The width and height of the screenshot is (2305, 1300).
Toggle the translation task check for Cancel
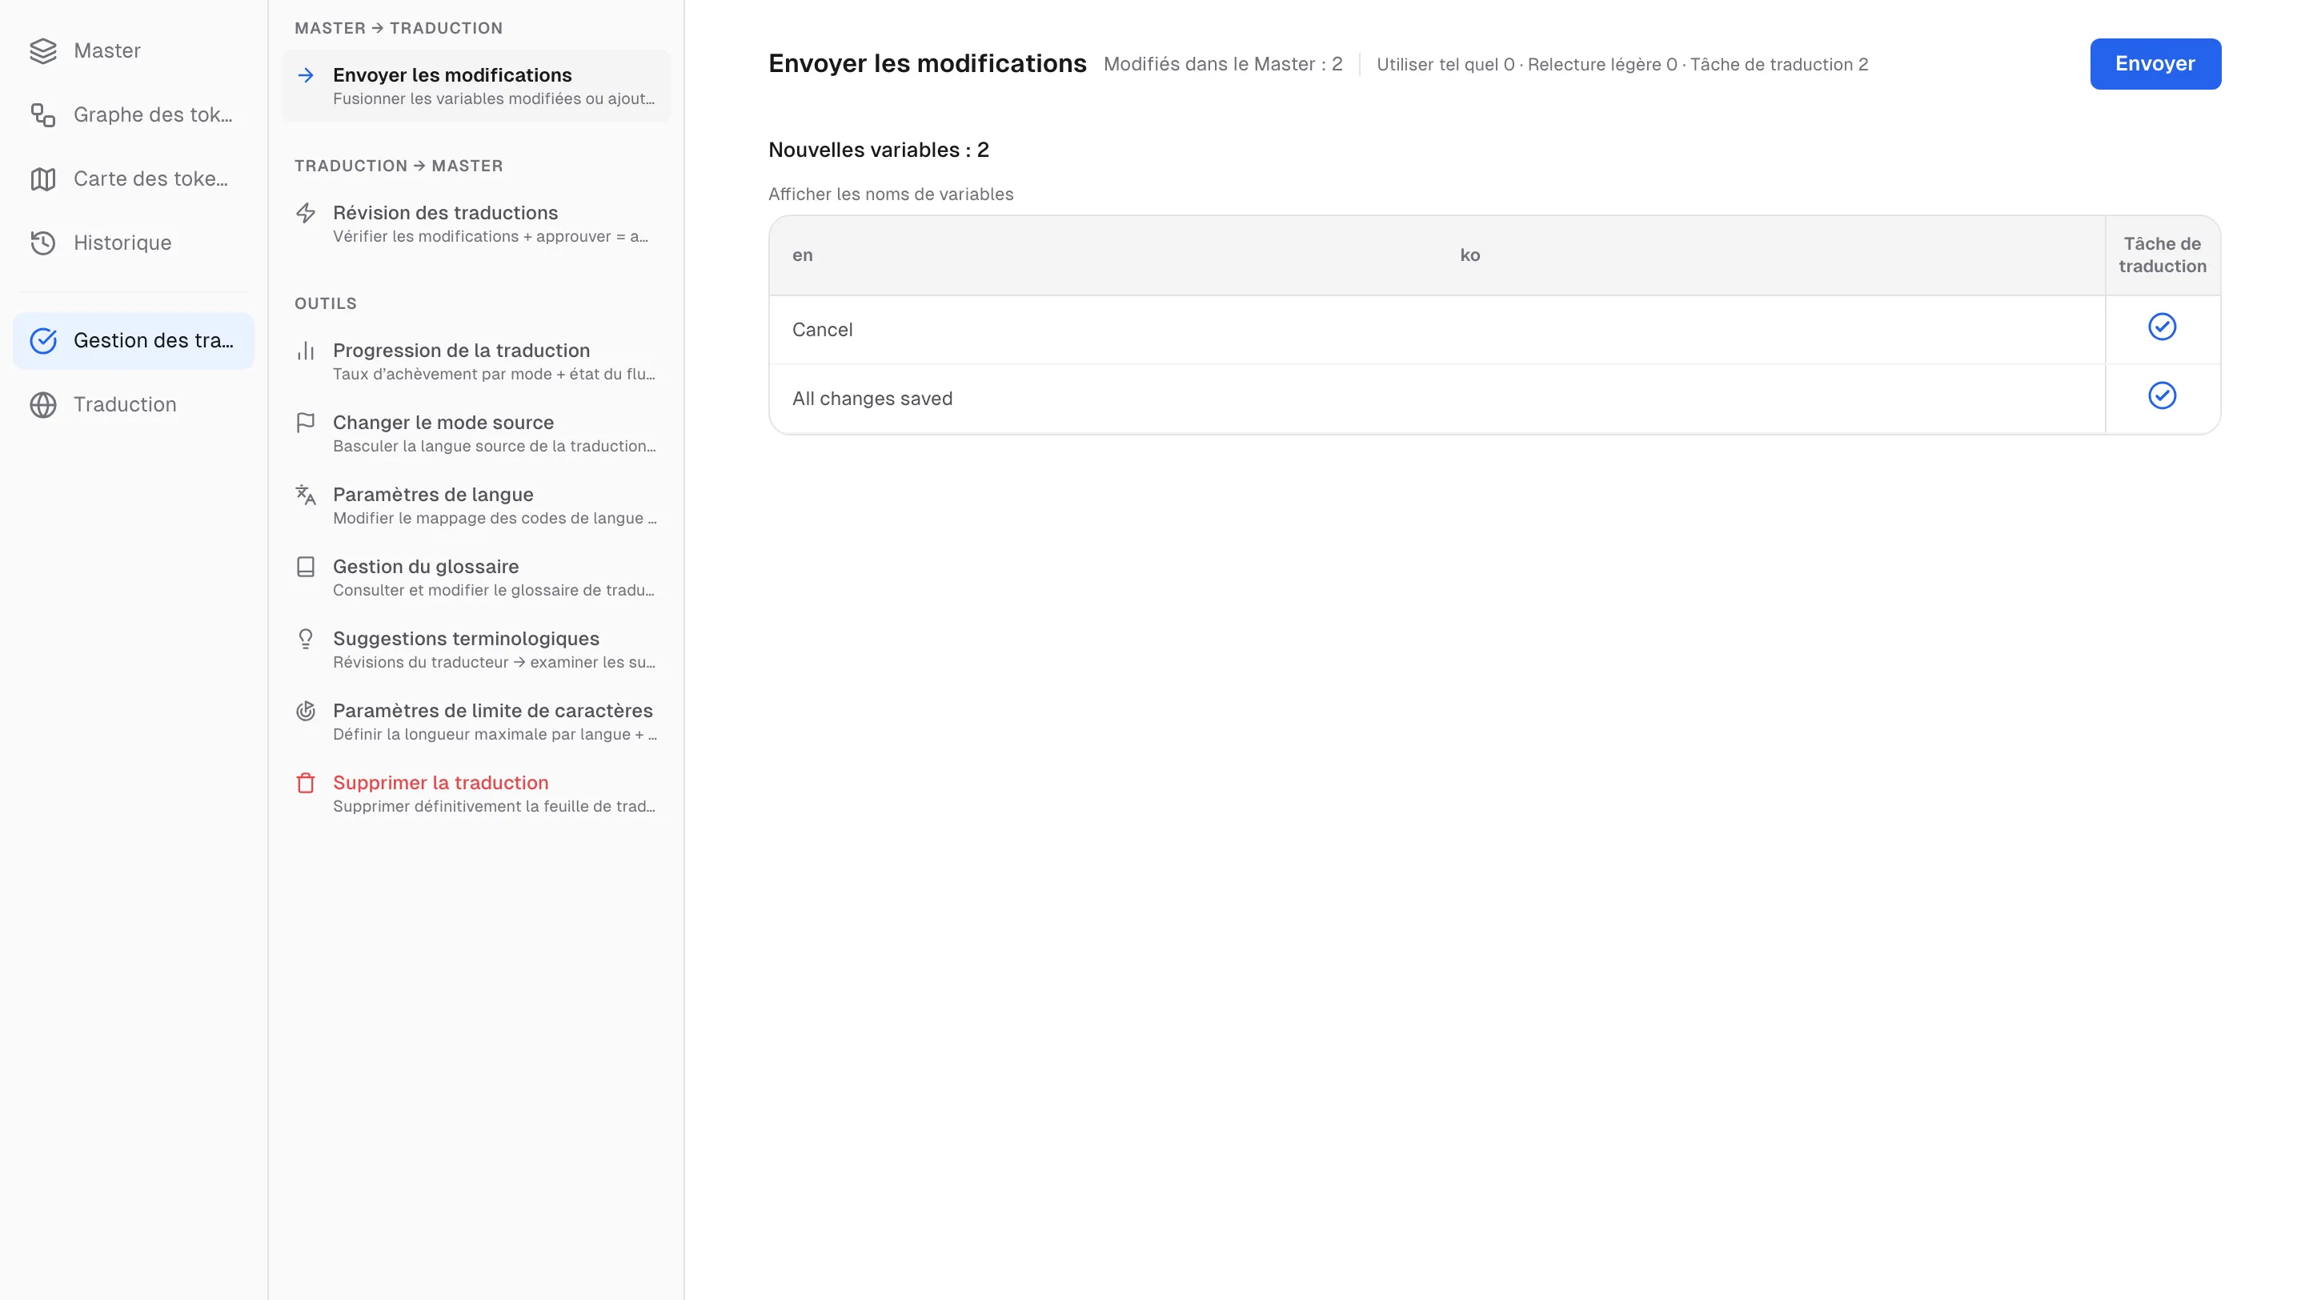[x=2162, y=327]
